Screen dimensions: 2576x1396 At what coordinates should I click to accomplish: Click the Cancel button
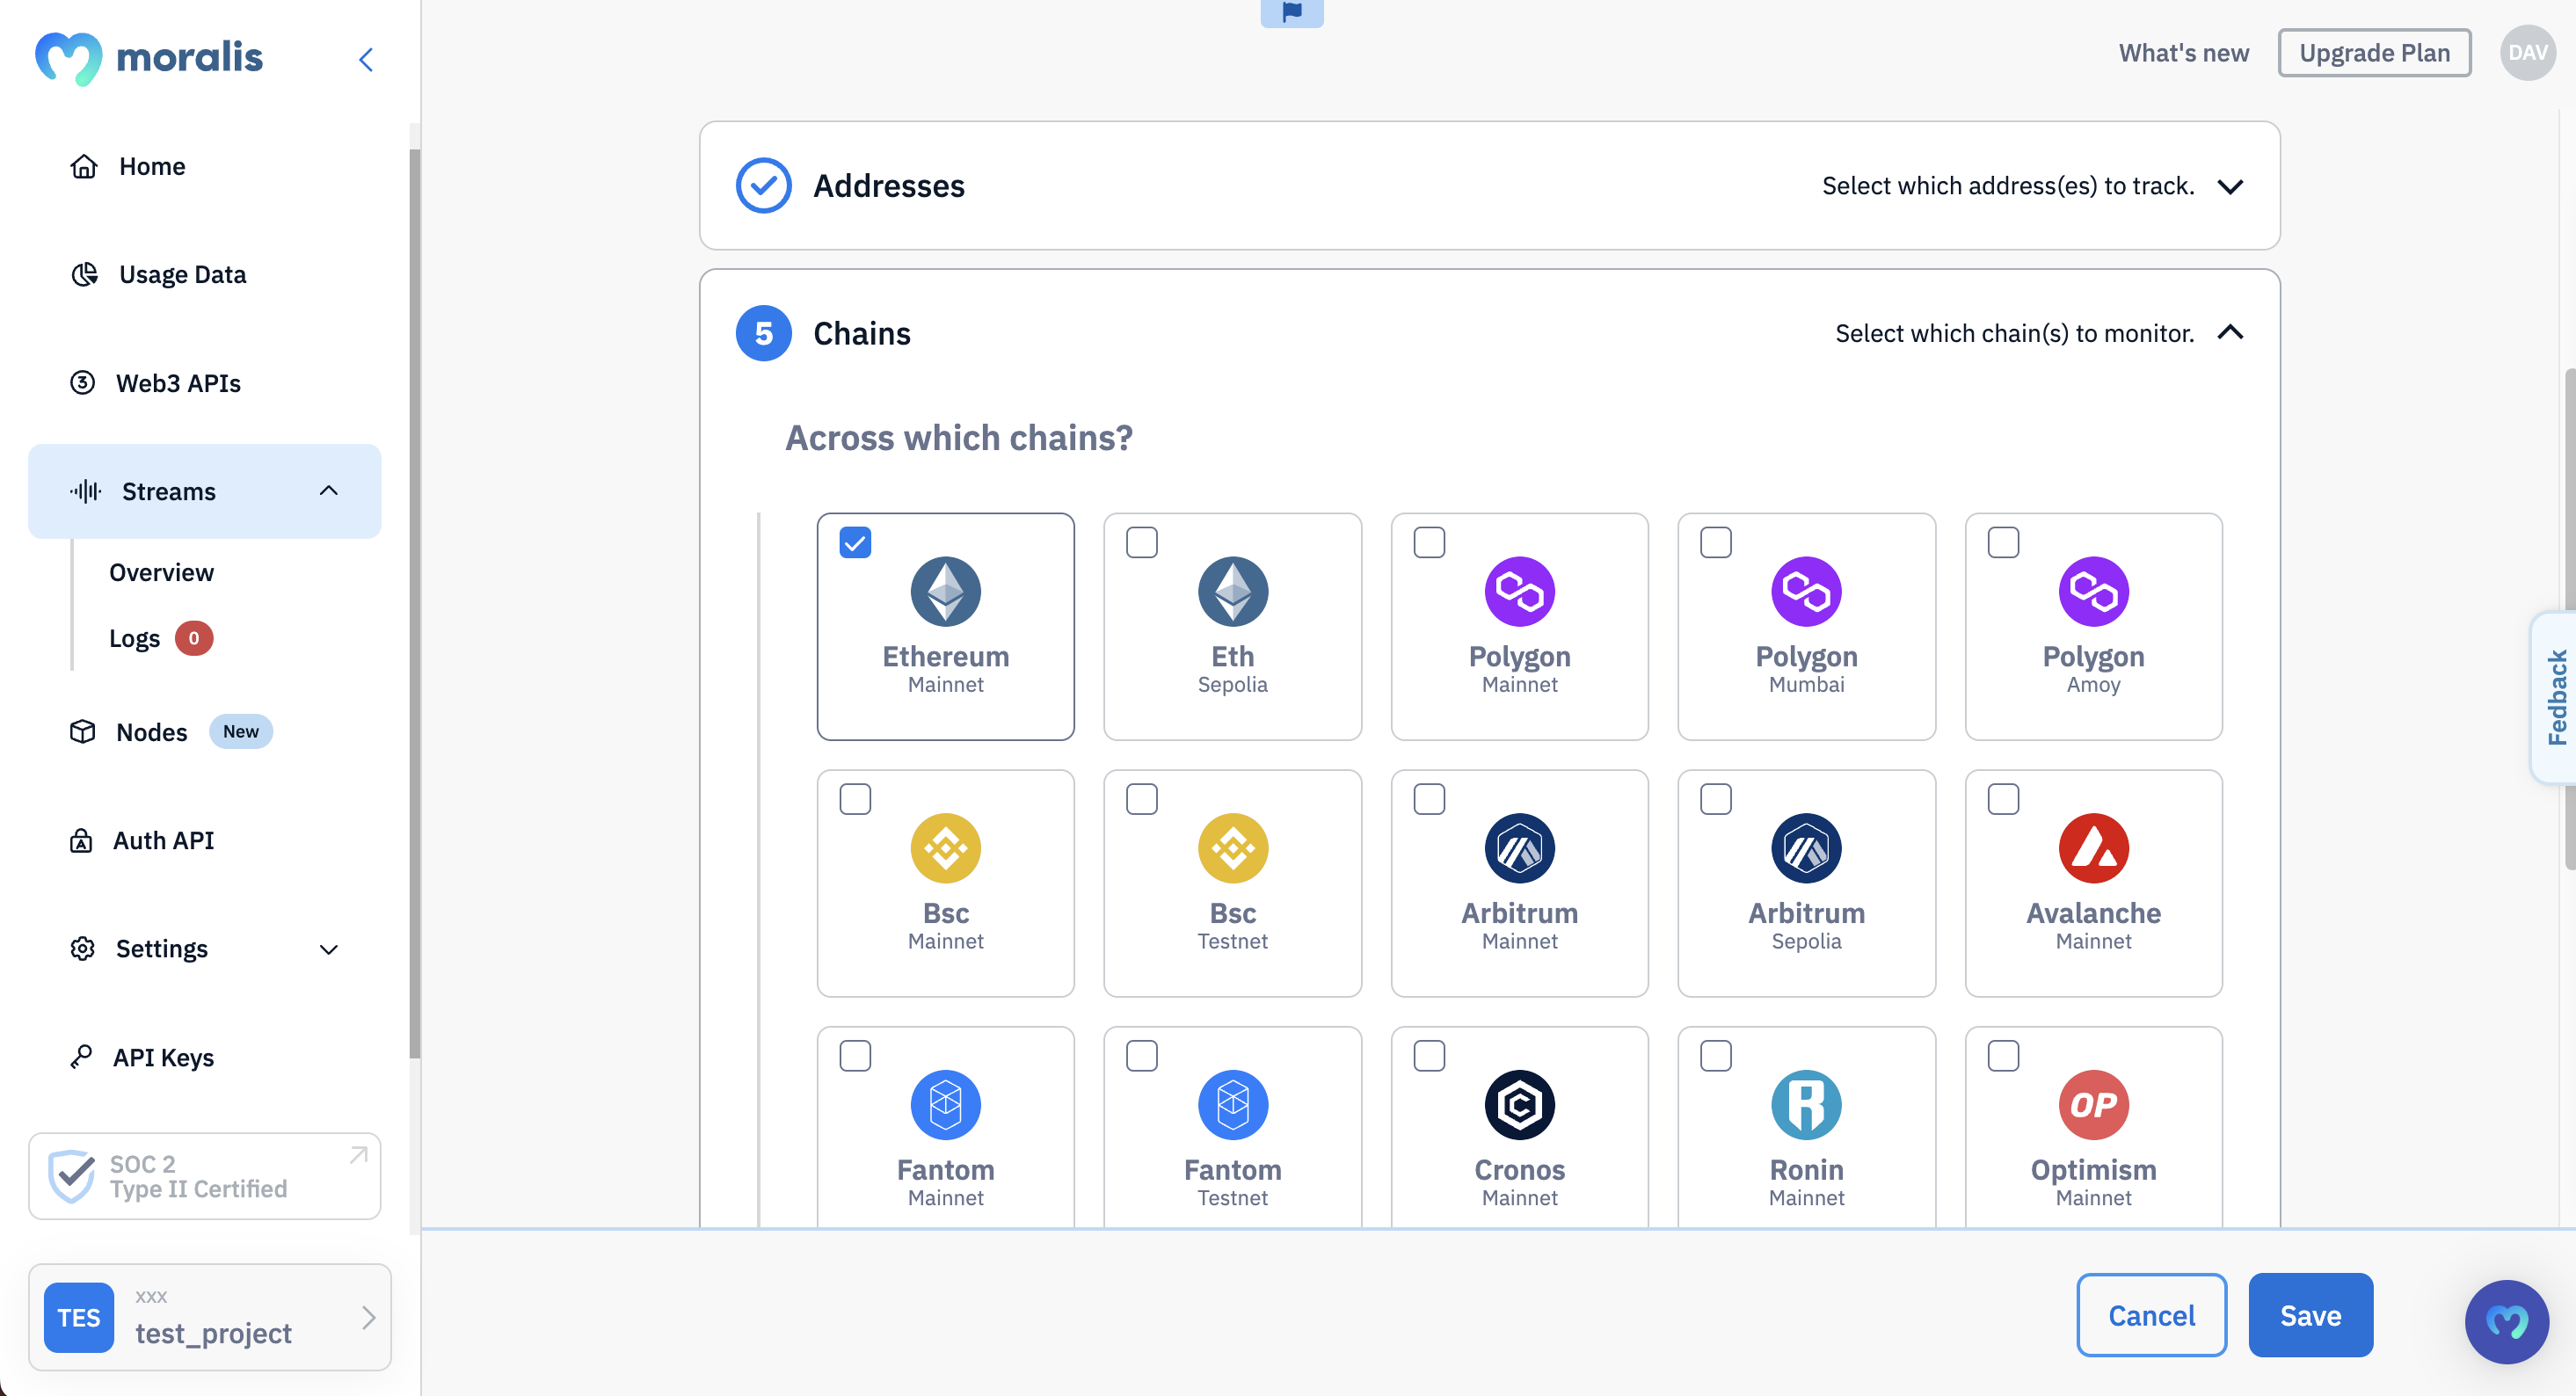click(2152, 1316)
